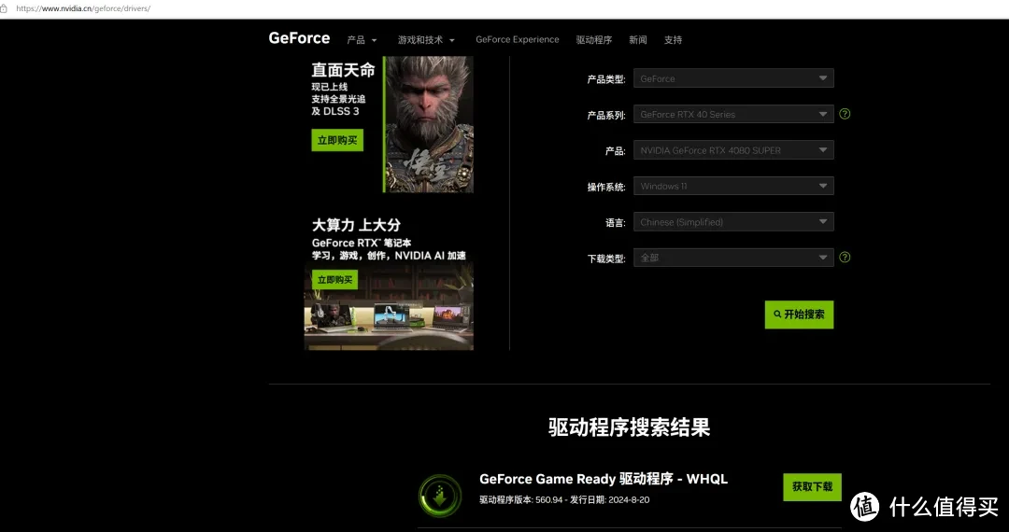This screenshot has width=1009, height=532.
Task: Click help icon next to 下载类型
Action: [845, 257]
